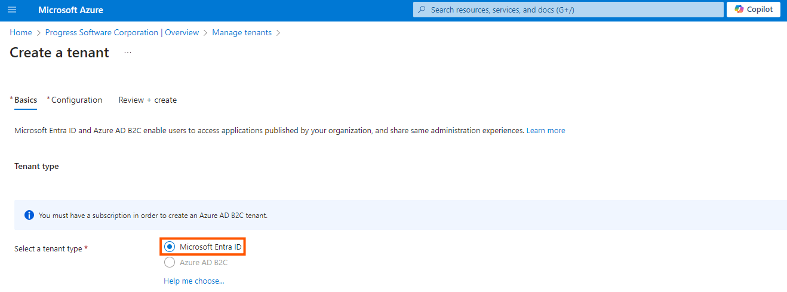Open the Help me choose... link
This screenshot has height=292, width=787.
(x=194, y=281)
